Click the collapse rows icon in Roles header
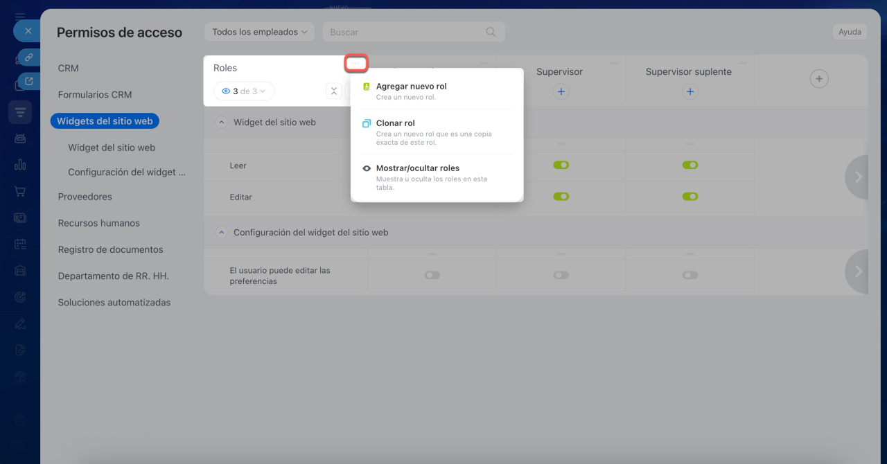 (x=334, y=91)
